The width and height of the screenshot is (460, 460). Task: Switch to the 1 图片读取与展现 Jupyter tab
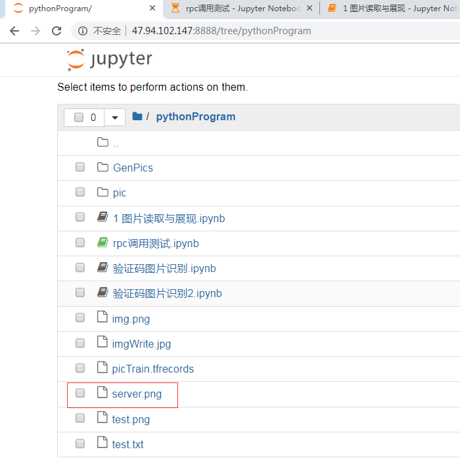pyautogui.click(x=392, y=9)
